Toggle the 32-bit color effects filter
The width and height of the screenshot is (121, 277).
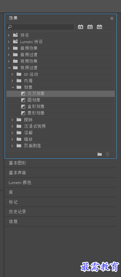point(90,27)
